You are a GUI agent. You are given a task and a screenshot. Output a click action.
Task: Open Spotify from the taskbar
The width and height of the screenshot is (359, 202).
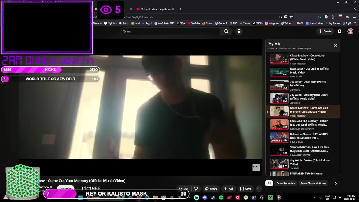[x=221, y=198]
